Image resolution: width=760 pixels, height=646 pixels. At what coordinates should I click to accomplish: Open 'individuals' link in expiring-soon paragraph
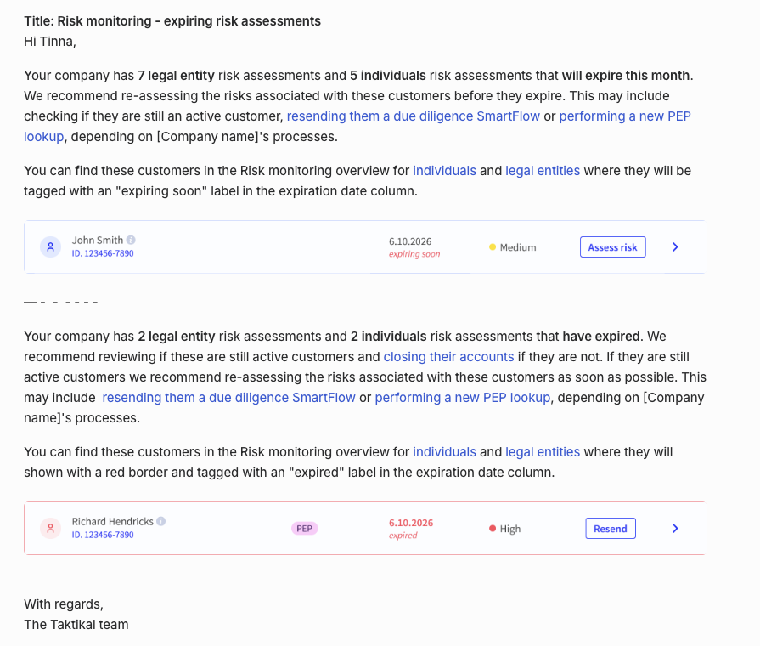tap(444, 171)
